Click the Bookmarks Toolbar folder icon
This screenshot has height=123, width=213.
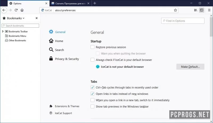pyautogui.click(x=6, y=31)
